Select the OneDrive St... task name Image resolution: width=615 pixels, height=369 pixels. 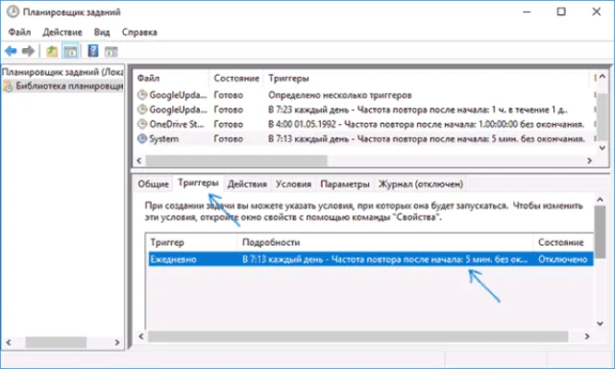[x=177, y=124]
